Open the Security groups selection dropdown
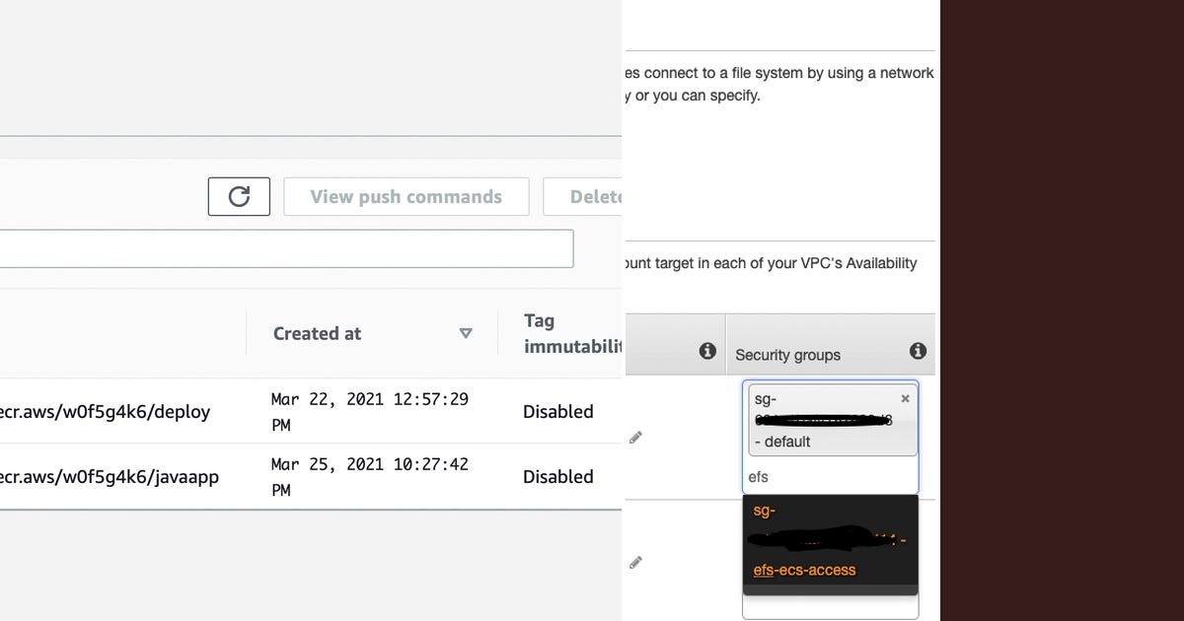1184x621 pixels. pos(830,476)
